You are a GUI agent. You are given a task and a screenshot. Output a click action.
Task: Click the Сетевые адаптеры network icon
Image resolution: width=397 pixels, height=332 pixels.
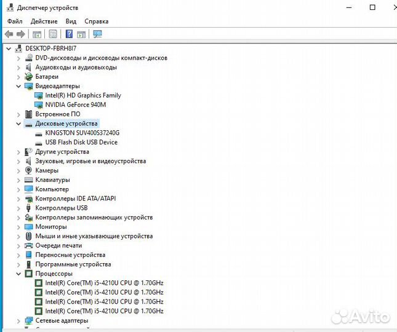tap(28, 320)
